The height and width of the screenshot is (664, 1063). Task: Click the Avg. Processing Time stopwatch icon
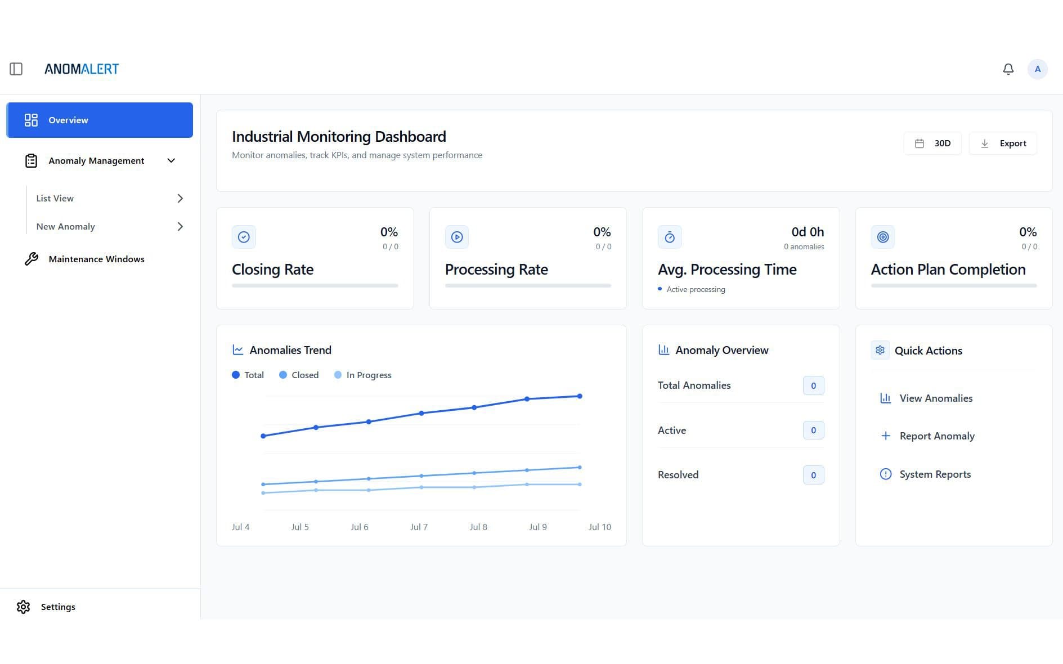click(x=670, y=237)
